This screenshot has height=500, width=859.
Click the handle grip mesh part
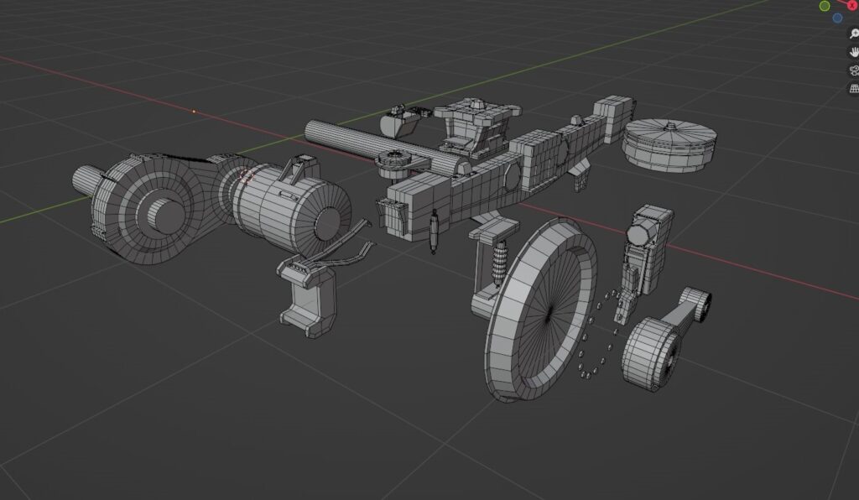click(x=308, y=295)
